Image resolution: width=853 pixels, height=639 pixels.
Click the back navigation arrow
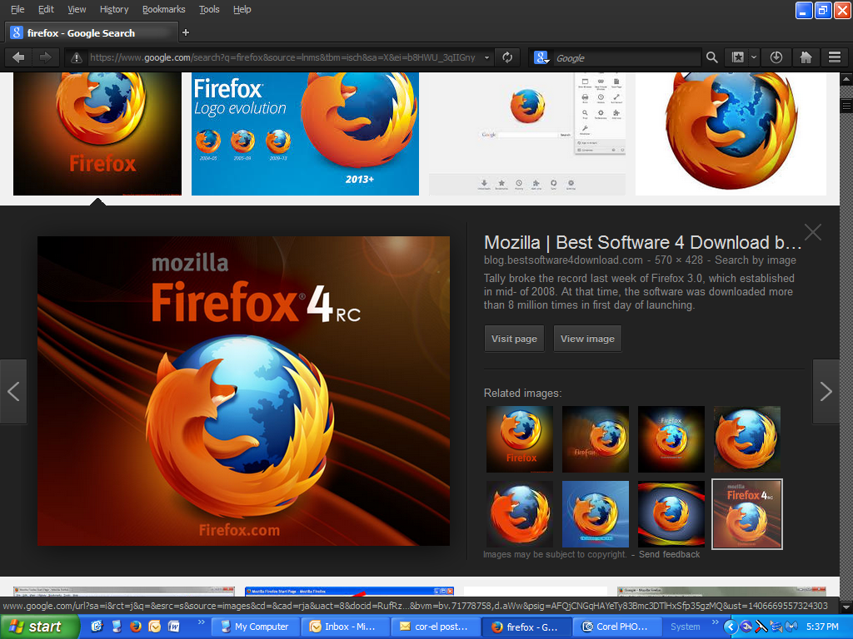(18, 57)
